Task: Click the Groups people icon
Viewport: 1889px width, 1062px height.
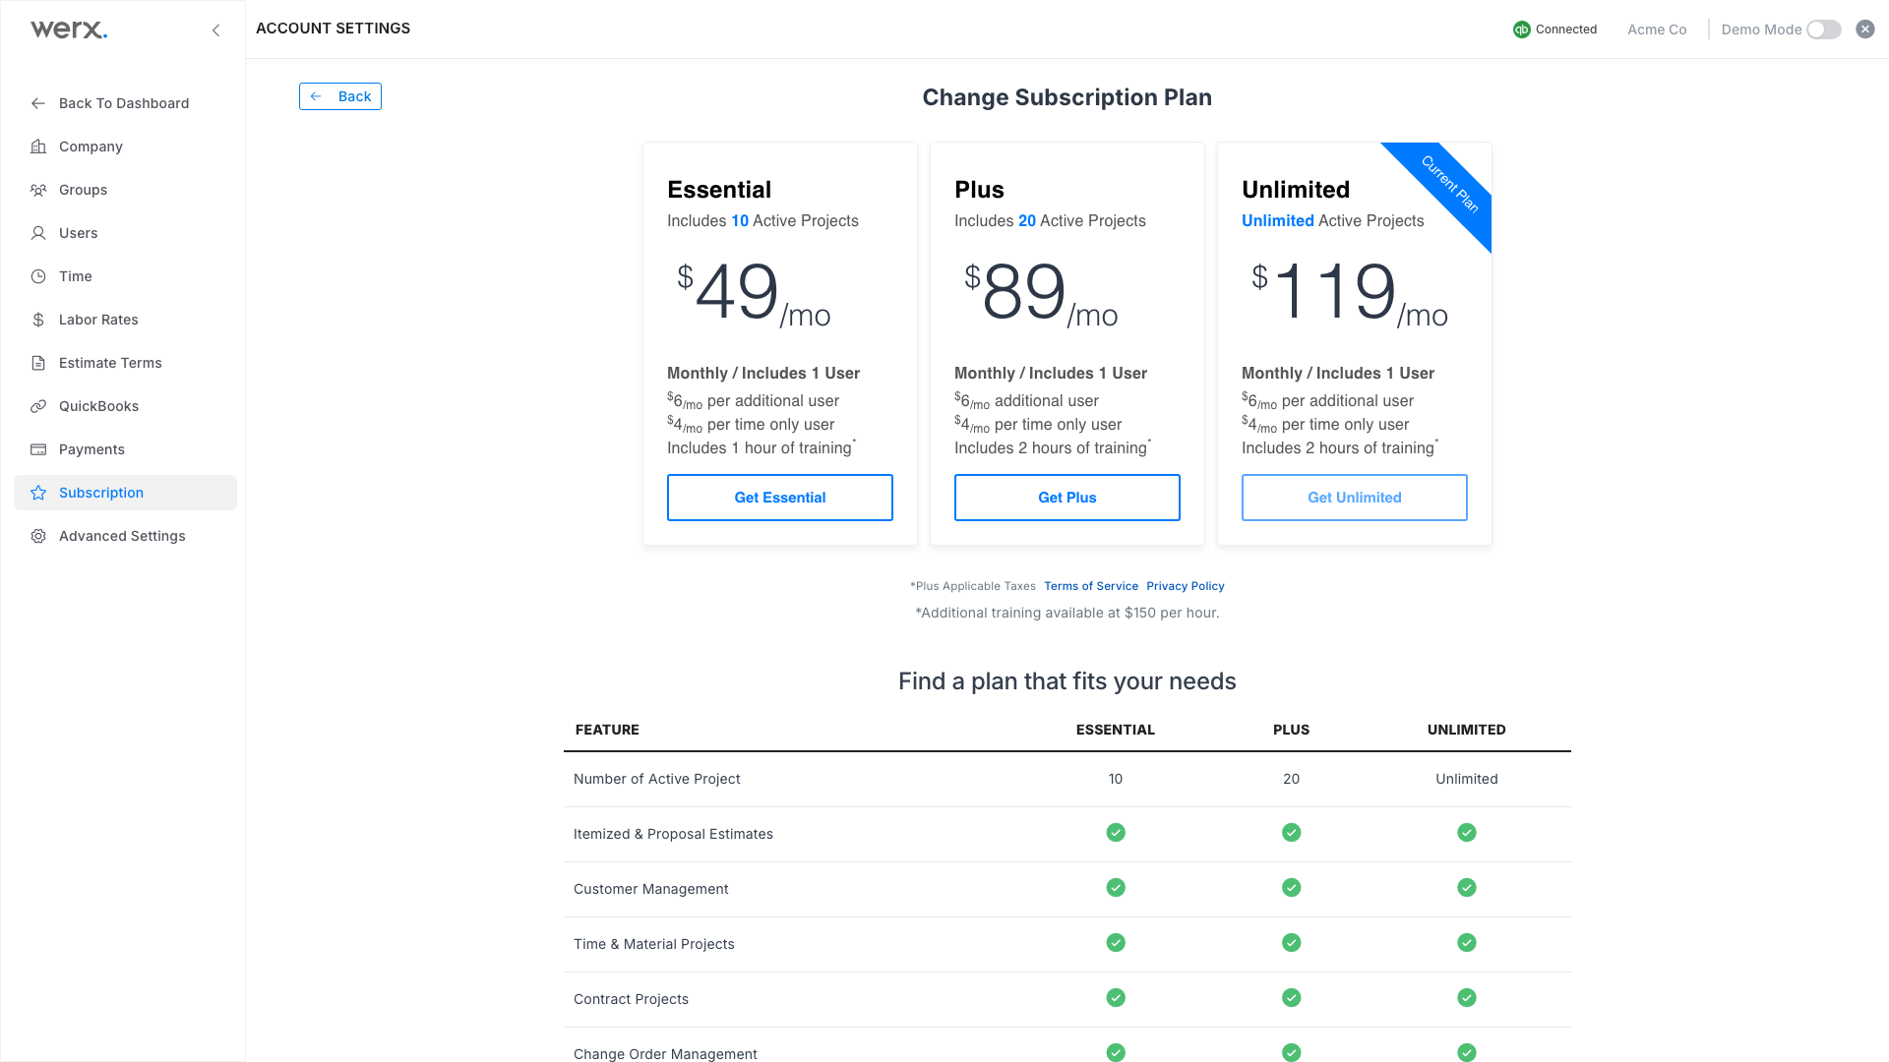Action: coord(38,190)
